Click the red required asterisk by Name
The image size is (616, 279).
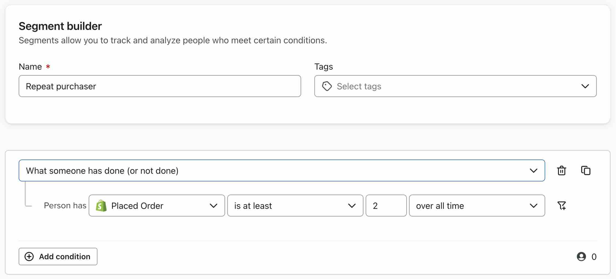coord(48,67)
